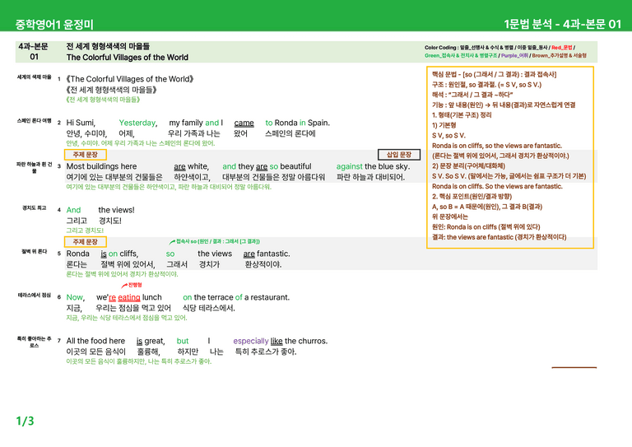Click the green word "against"

[x=349, y=166]
